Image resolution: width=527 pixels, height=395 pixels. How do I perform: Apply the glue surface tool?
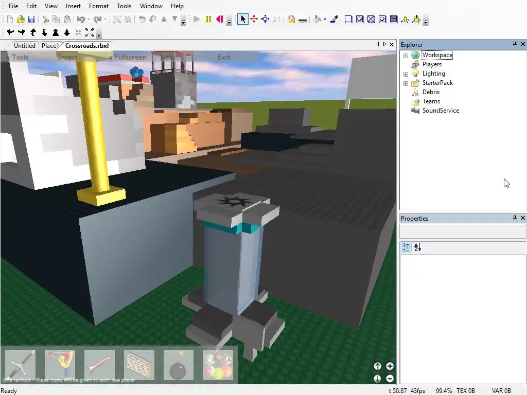[360, 19]
